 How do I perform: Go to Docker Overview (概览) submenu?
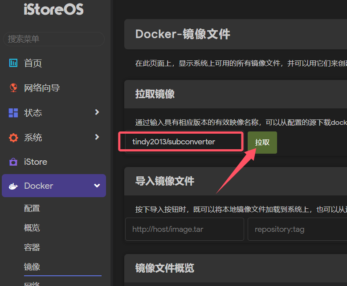[x=32, y=228]
